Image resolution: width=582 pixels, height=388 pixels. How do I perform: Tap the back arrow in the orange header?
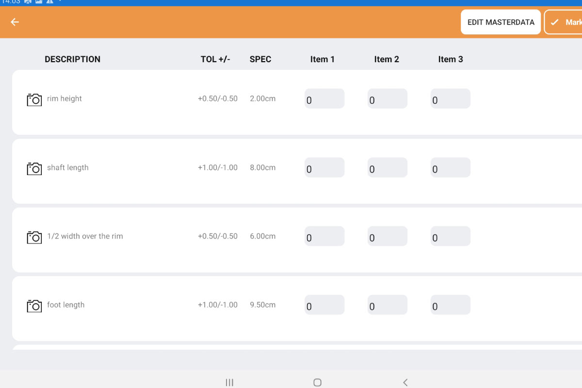point(15,22)
